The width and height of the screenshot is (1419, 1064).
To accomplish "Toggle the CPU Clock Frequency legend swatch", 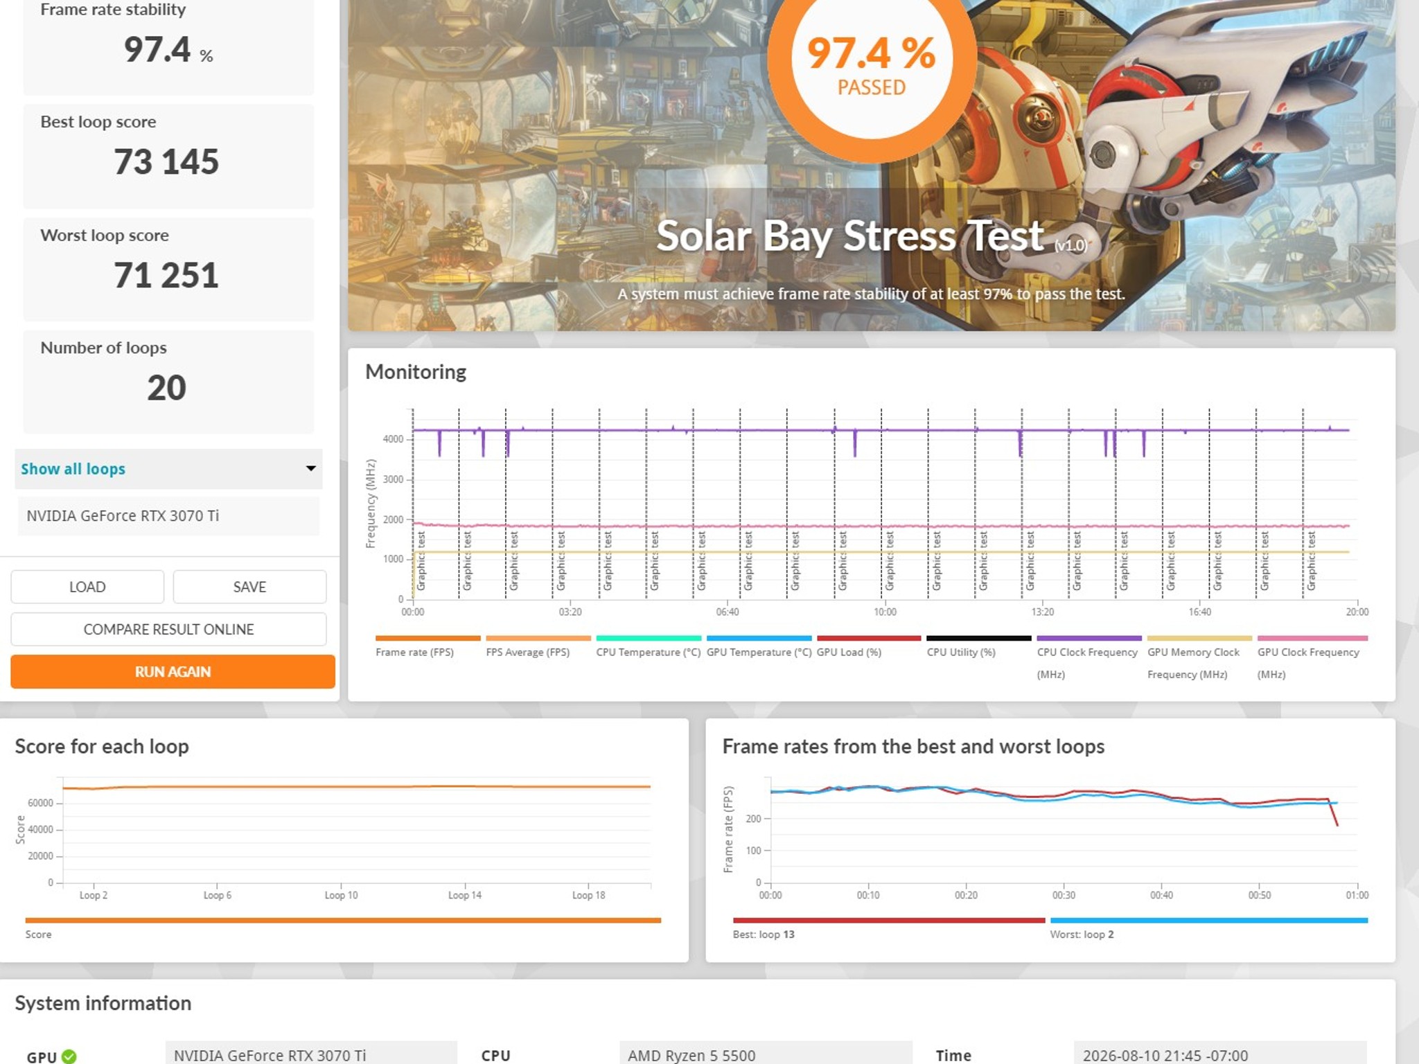I will click(x=1089, y=638).
